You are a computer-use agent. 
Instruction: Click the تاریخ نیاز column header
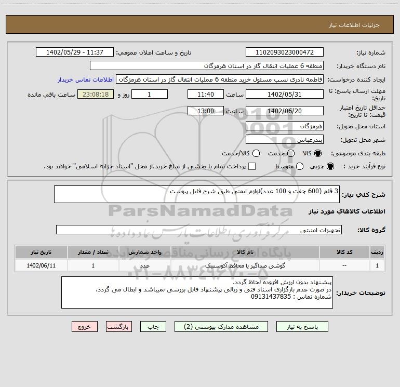point(41,252)
